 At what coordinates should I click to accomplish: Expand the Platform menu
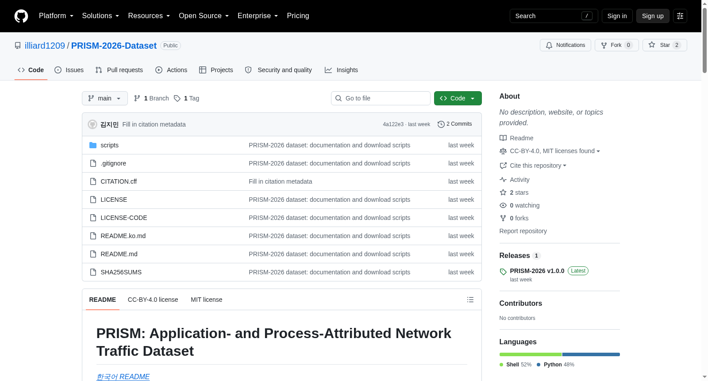[x=56, y=16]
